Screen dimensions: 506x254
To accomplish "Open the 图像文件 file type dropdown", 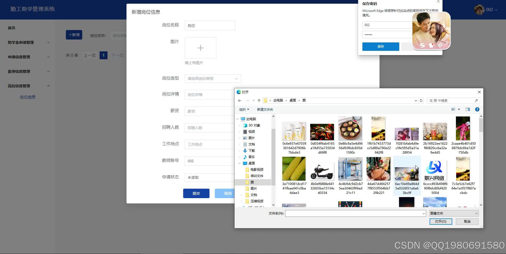I will (x=453, y=213).
